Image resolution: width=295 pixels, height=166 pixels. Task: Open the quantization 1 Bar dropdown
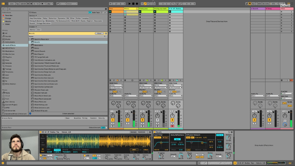click(x=50, y=3)
